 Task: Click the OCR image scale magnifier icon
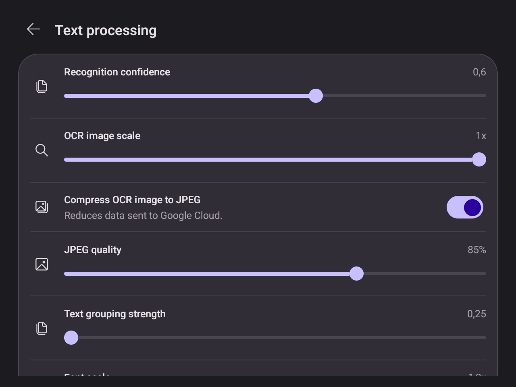[42, 150]
